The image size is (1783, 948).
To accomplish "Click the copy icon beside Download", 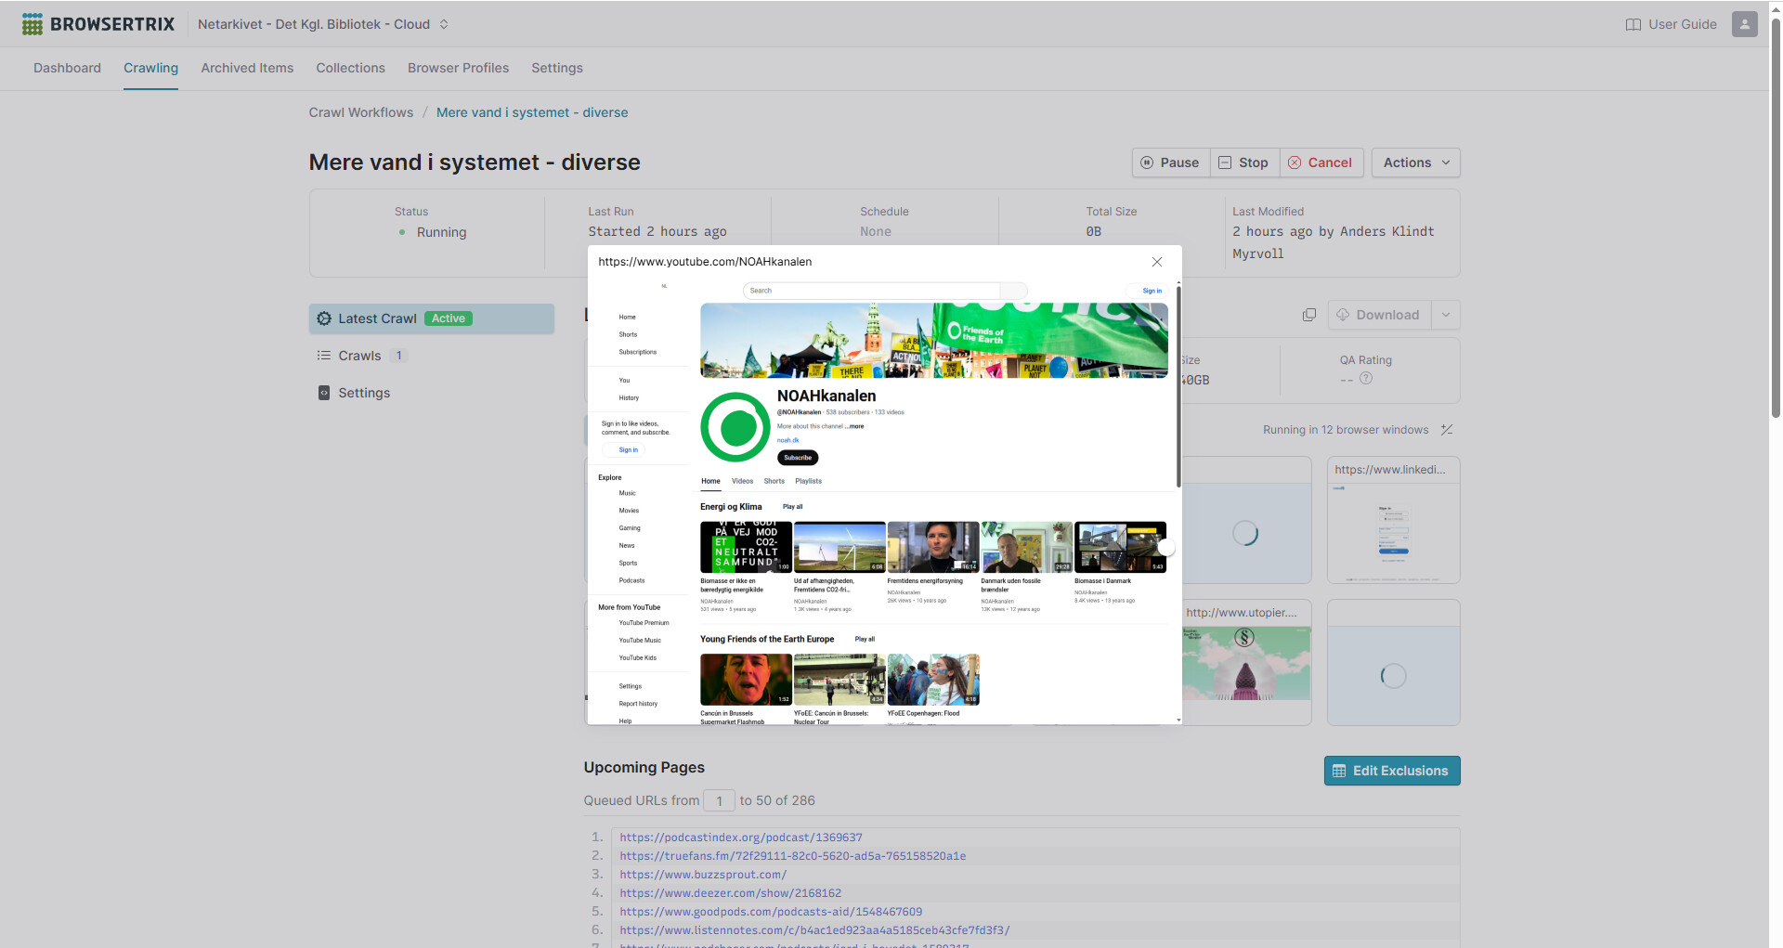I will click(x=1308, y=315).
